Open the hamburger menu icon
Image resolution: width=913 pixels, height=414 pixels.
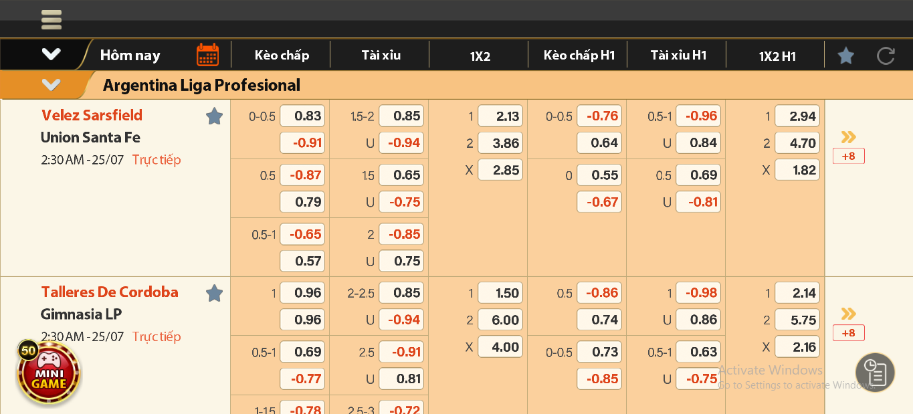[x=52, y=19]
